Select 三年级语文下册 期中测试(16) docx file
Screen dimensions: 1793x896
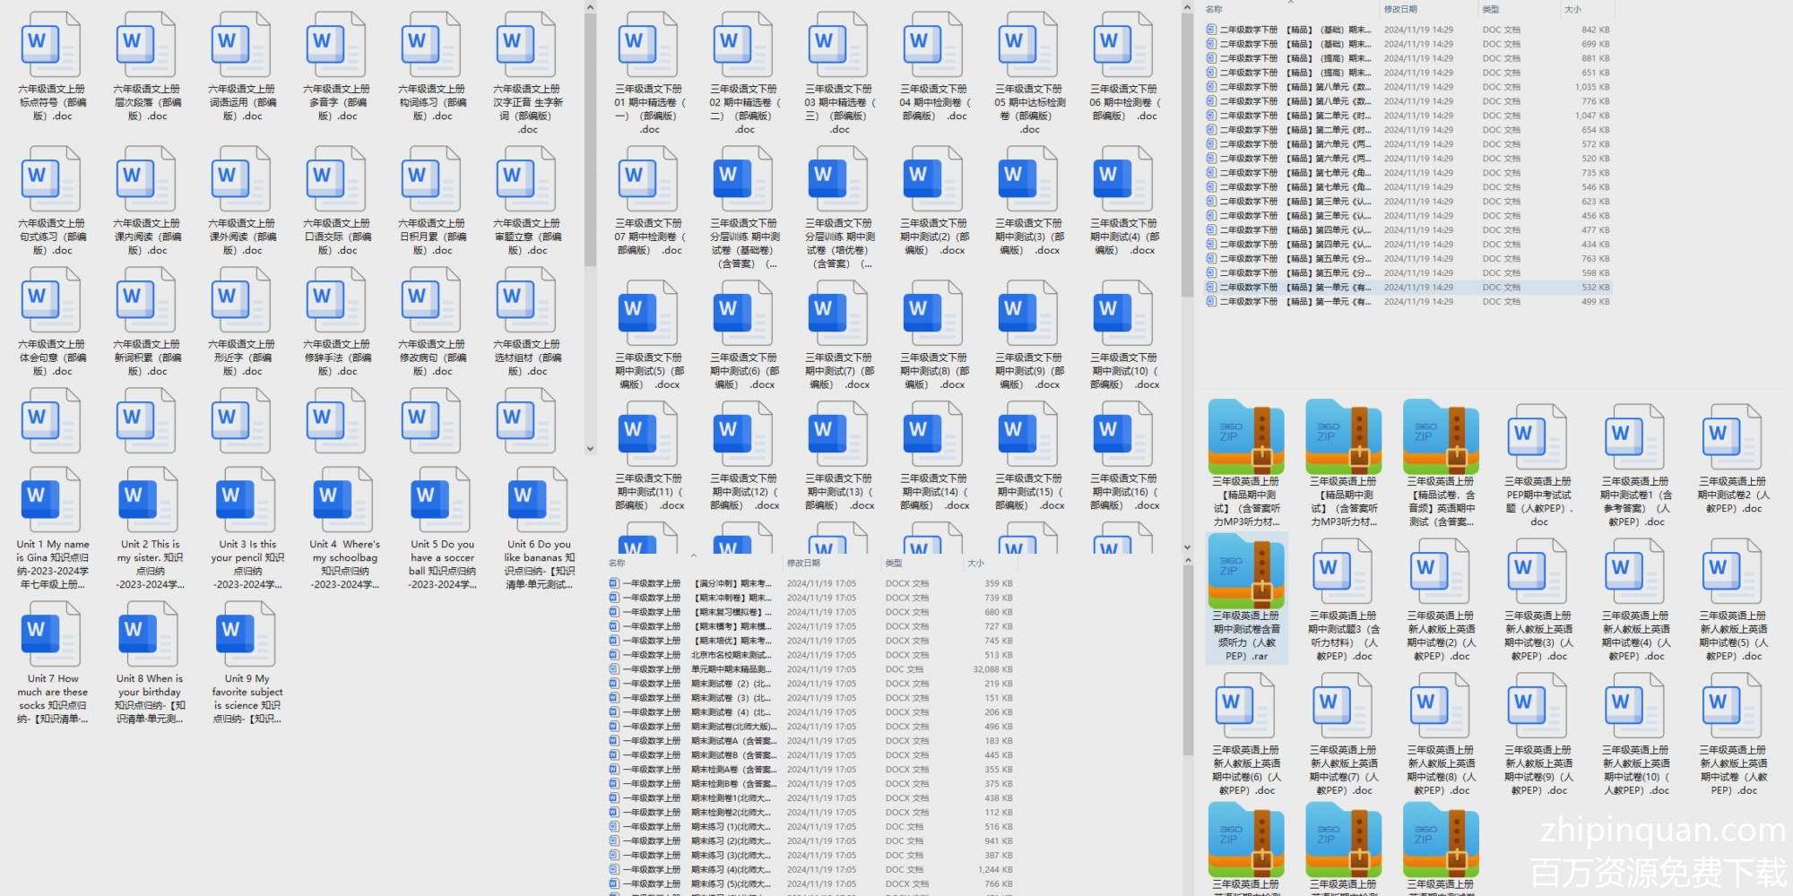pyautogui.click(x=1124, y=457)
